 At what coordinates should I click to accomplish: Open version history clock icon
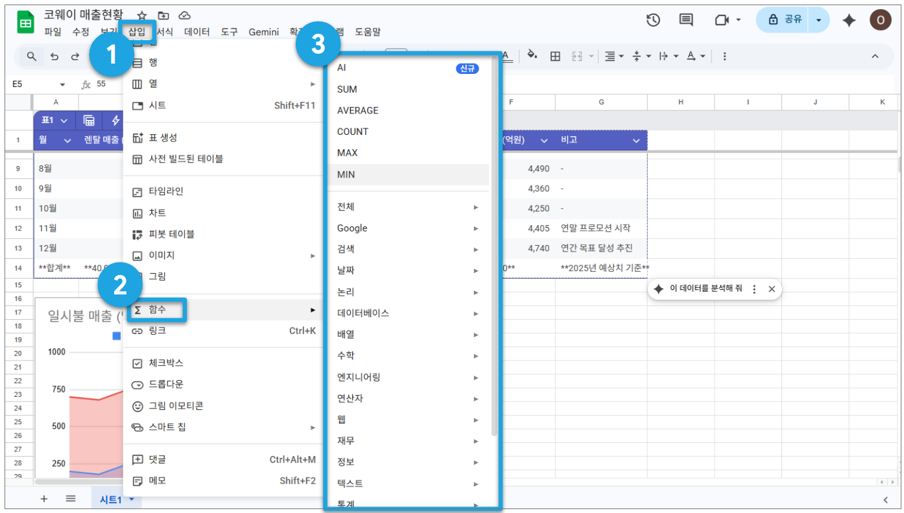[x=653, y=20]
